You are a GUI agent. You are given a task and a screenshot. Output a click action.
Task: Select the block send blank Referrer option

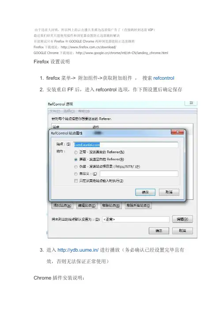coord(76,159)
